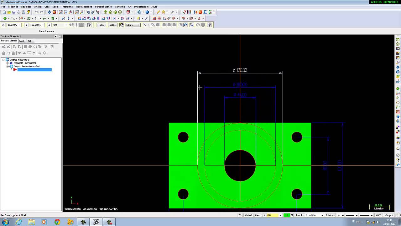
Task: Open the Tipo Macchina menu
Action: [x=84, y=7]
